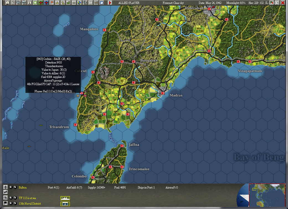Select the red plane on green background icon
Image resolution: width=288 pixels, height=209 pixels.
[41, 2]
